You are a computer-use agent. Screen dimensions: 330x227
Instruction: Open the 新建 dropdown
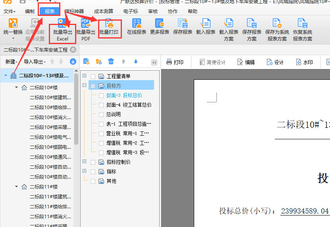click(11, 62)
